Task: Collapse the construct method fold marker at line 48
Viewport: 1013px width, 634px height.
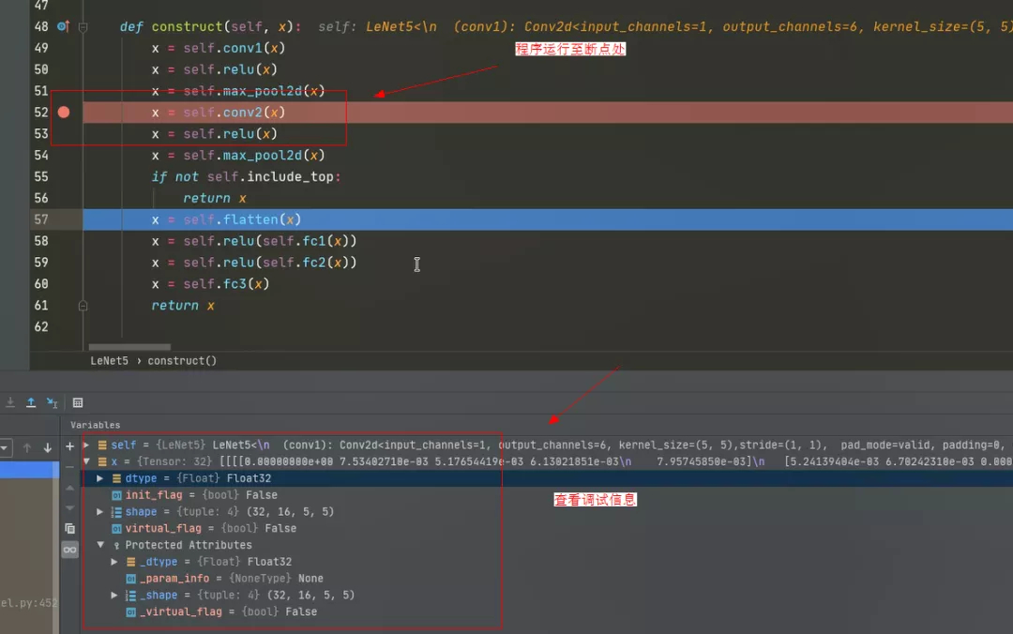Action: [x=83, y=27]
